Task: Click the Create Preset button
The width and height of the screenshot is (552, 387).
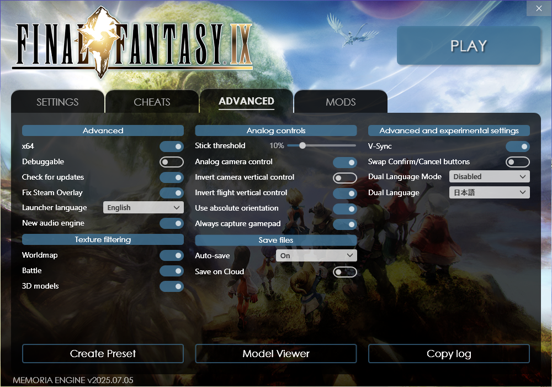Action: 103,353
